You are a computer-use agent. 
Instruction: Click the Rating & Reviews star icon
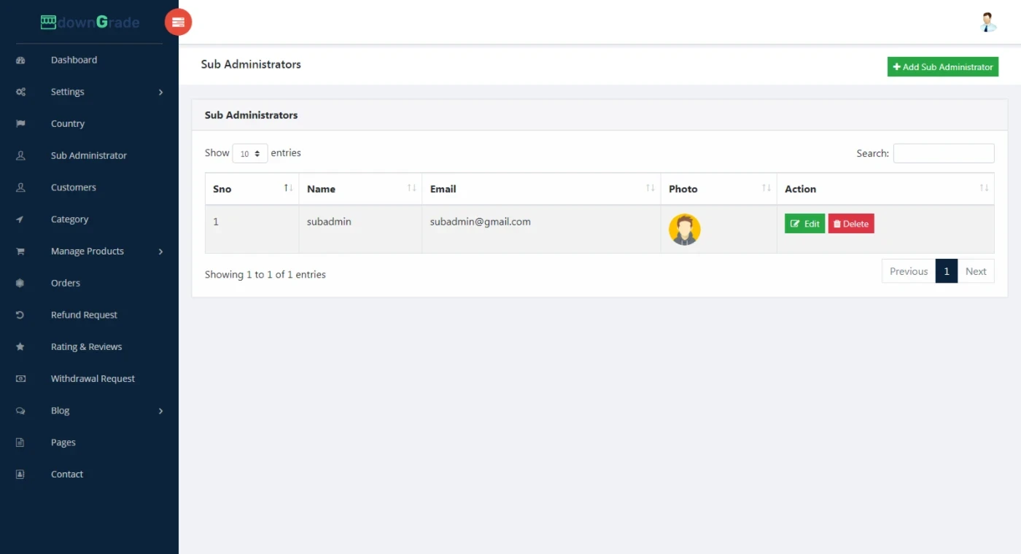20,347
